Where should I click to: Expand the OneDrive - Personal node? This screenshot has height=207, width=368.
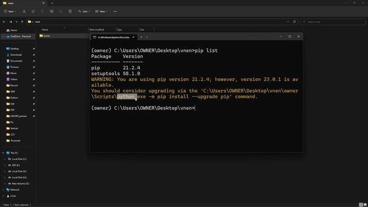pos(3,36)
